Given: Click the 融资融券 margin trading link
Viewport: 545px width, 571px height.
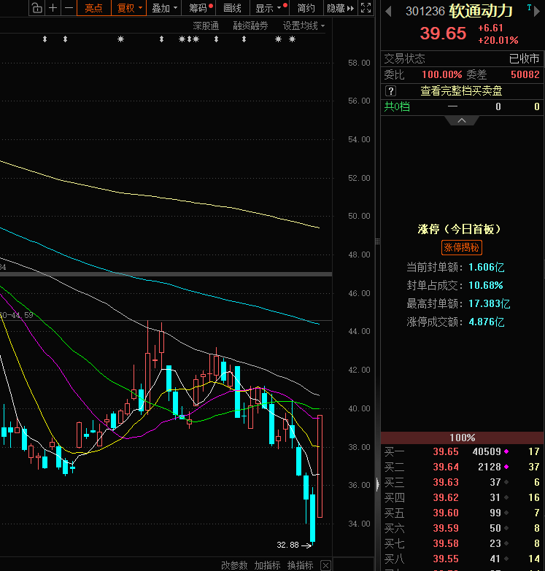Looking at the screenshot, I should click(251, 26).
